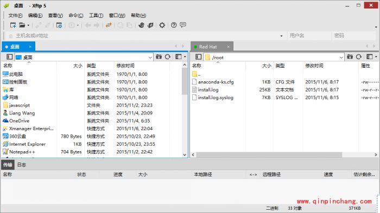Open the 文件(F) menu
This screenshot has width=380, height=213.
(x=15, y=16)
